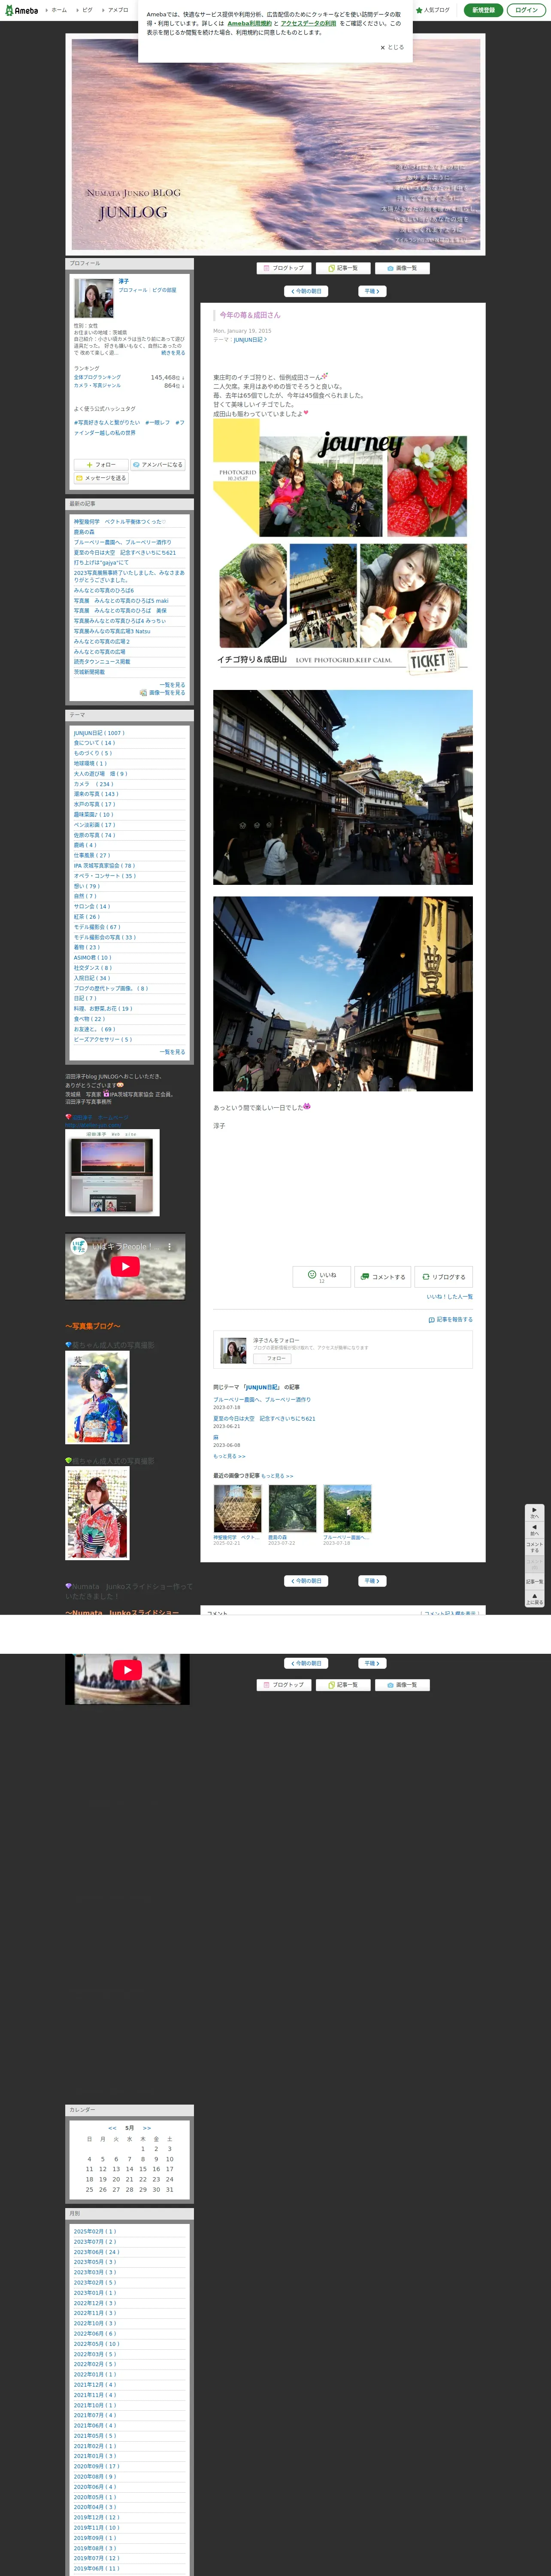
Task: Open the Ameba利用規約 link
Action: [249, 23]
